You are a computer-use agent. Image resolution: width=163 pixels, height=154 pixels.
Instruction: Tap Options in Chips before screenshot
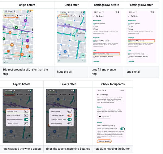tap(6, 62)
